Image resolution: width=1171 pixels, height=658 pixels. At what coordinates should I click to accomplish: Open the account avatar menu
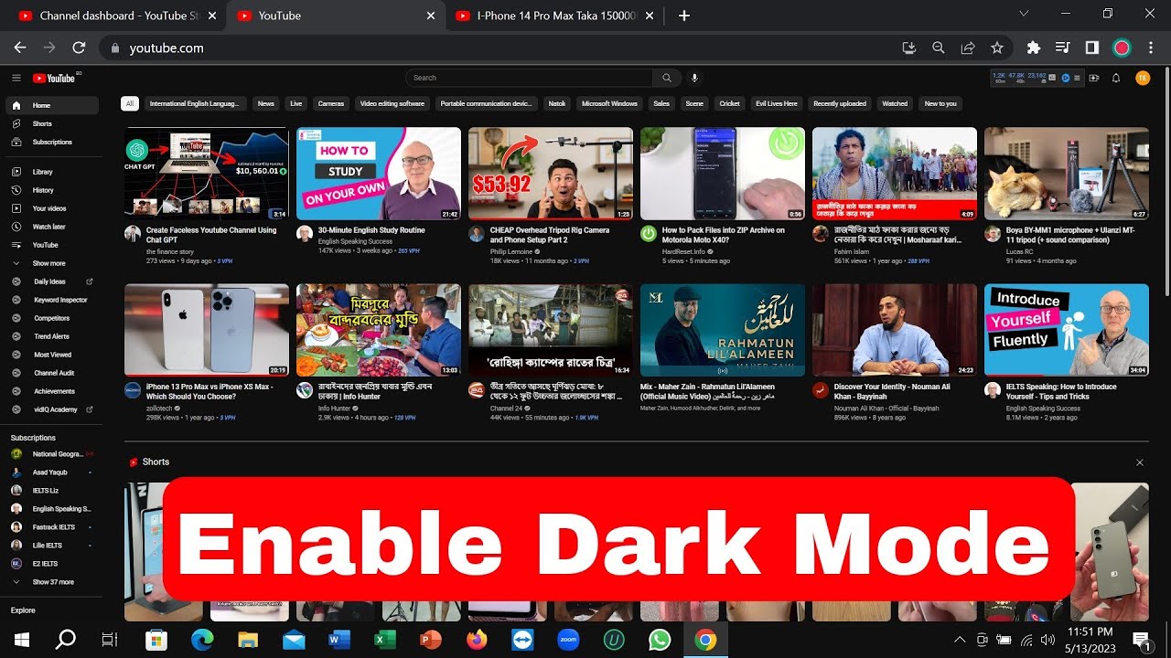coord(1143,78)
